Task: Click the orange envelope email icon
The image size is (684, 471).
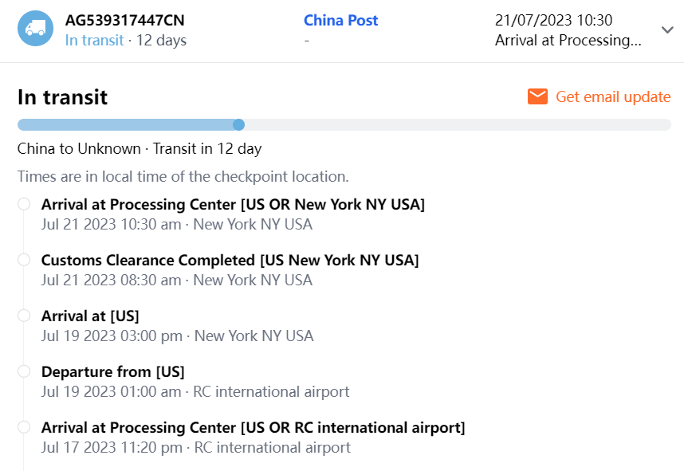Action: [538, 96]
